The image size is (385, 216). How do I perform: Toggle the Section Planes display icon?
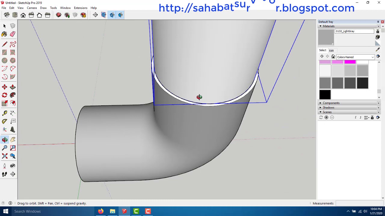(x=103, y=15)
